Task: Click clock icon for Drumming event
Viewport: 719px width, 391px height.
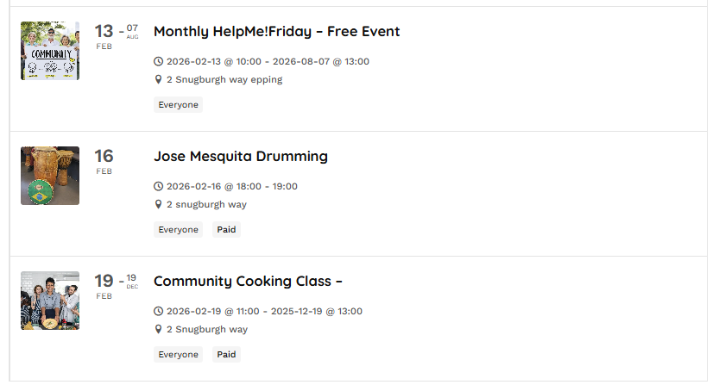Action: (158, 186)
